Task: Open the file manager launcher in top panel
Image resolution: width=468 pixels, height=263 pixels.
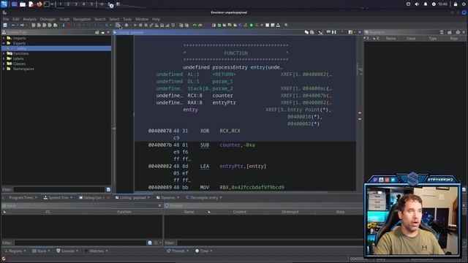Action: coord(23,4)
